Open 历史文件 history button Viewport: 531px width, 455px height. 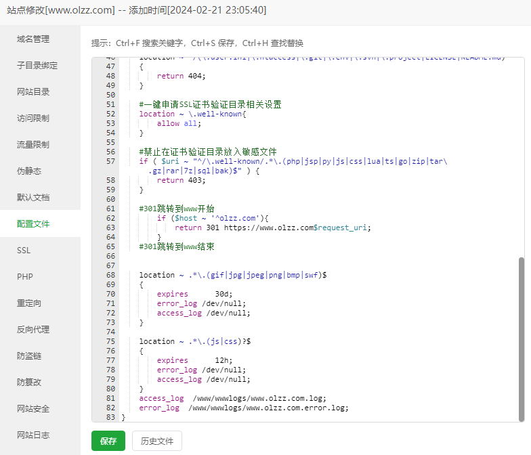click(x=157, y=441)
